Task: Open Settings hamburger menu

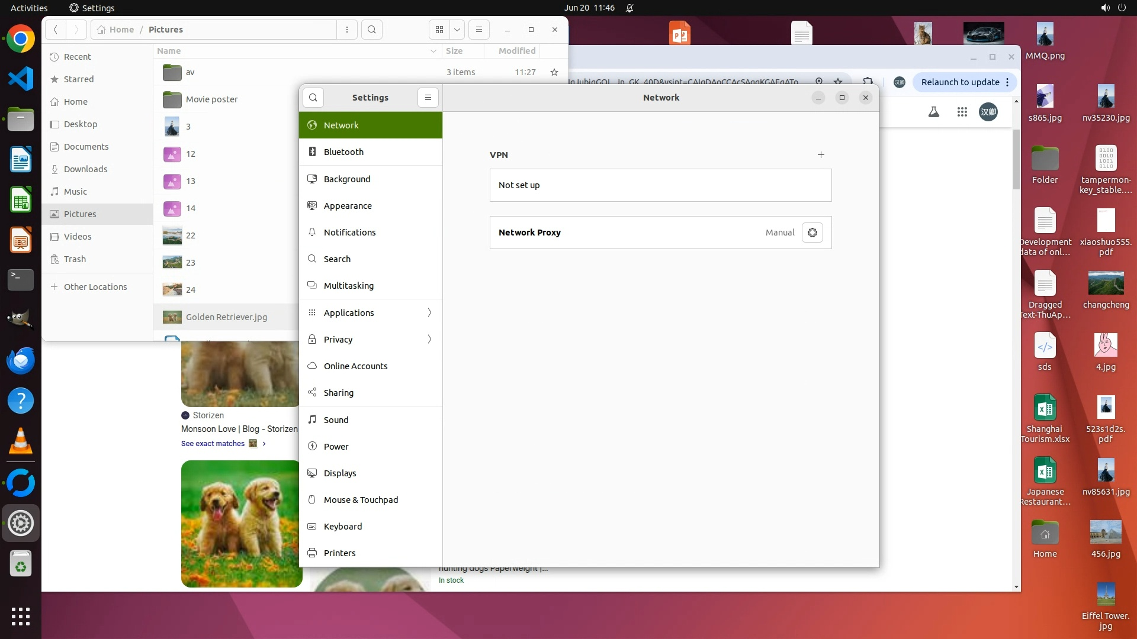Action: click(x=428, y=98)
